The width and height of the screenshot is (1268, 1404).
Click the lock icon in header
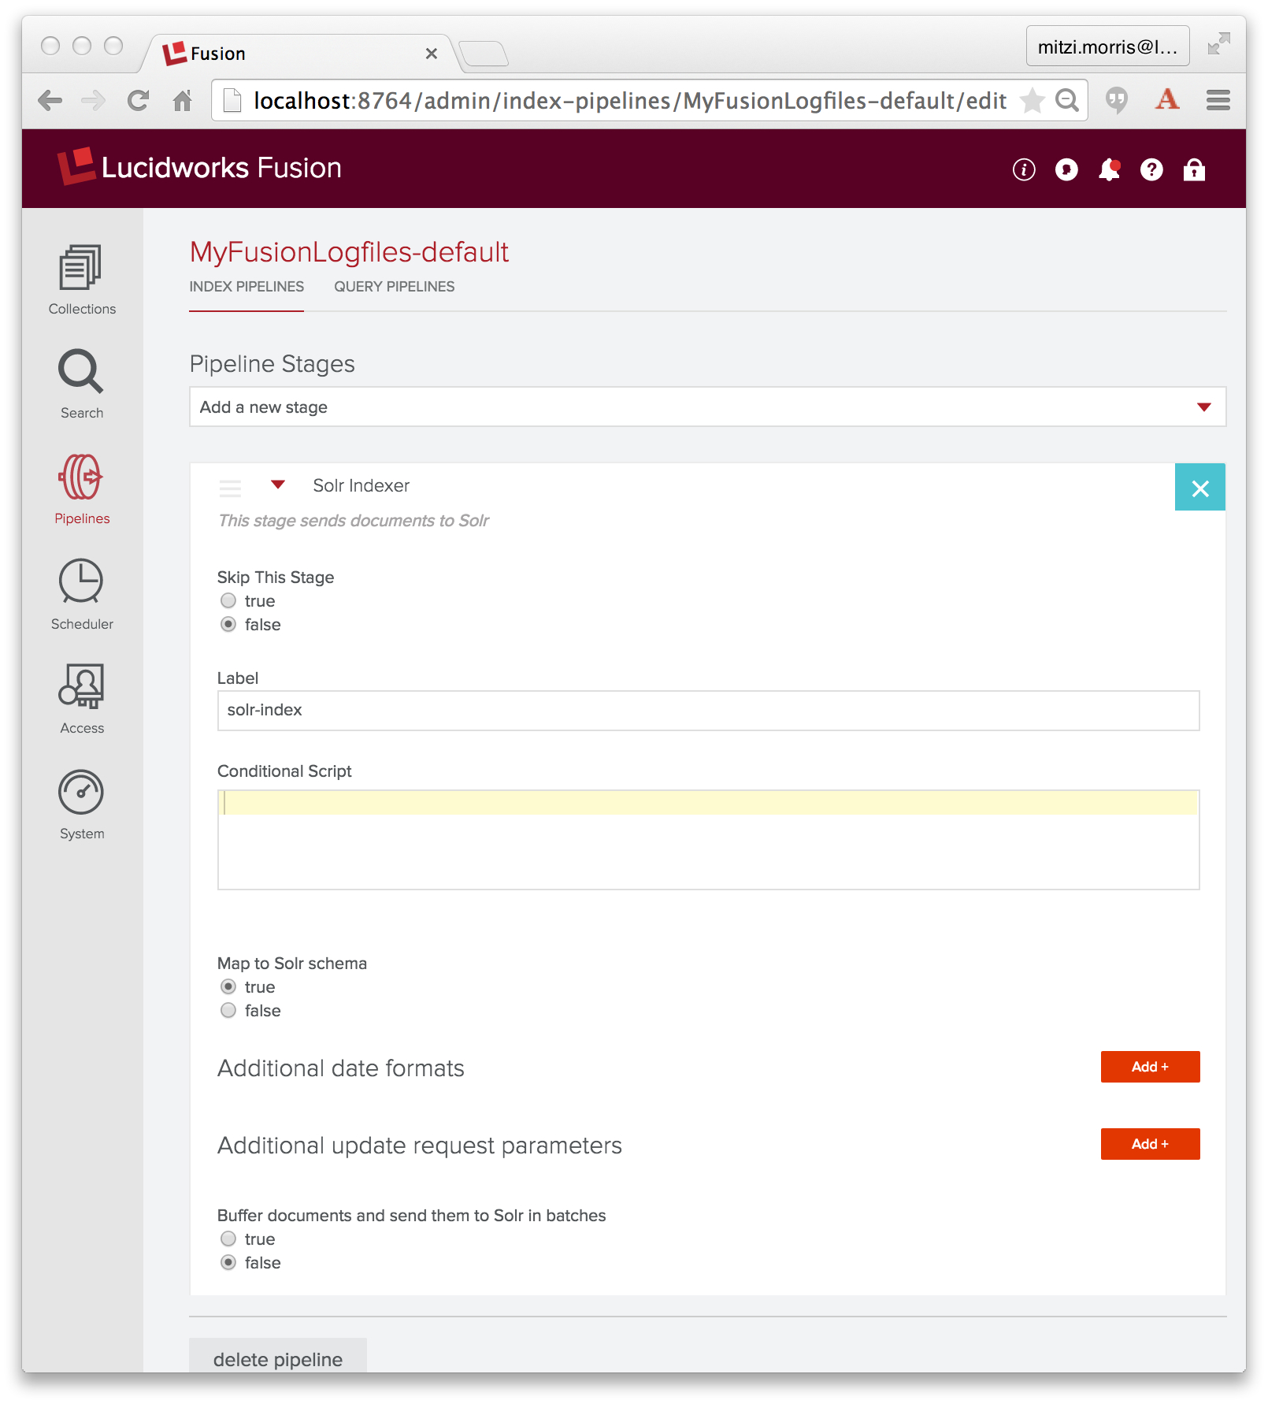1194,169
